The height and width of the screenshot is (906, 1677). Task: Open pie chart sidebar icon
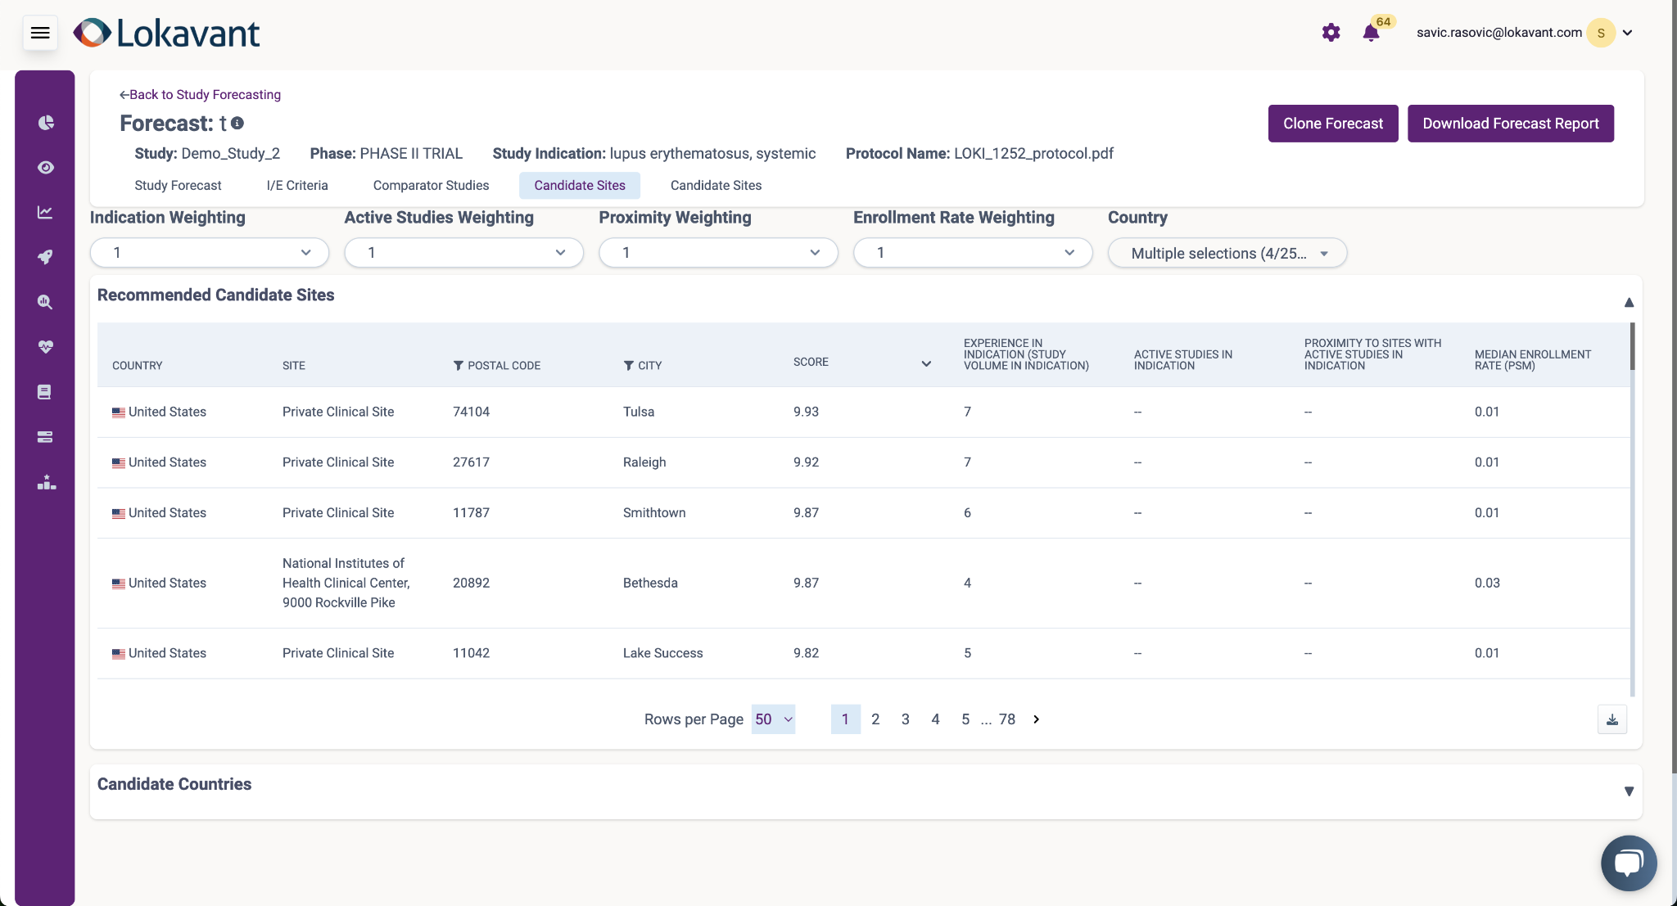click(x=46, y=123)
